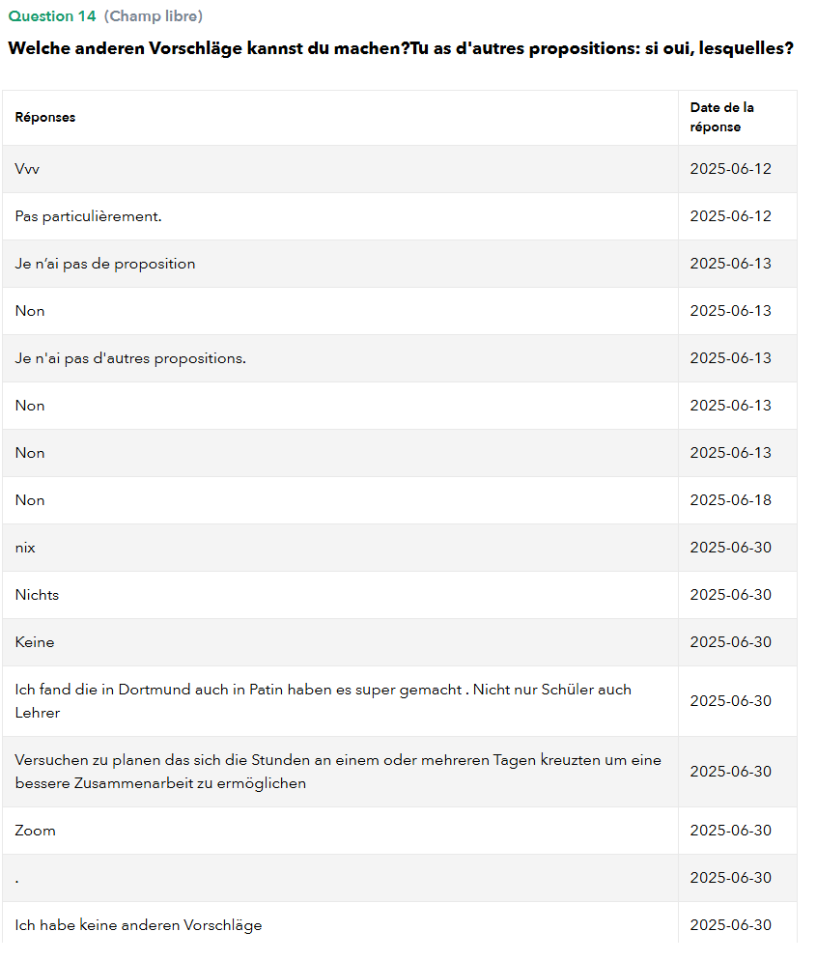Click the "Je n'ai pas de proposition" response
The image size is (817, 960).
pyautogui.click(x=105, y=264)
